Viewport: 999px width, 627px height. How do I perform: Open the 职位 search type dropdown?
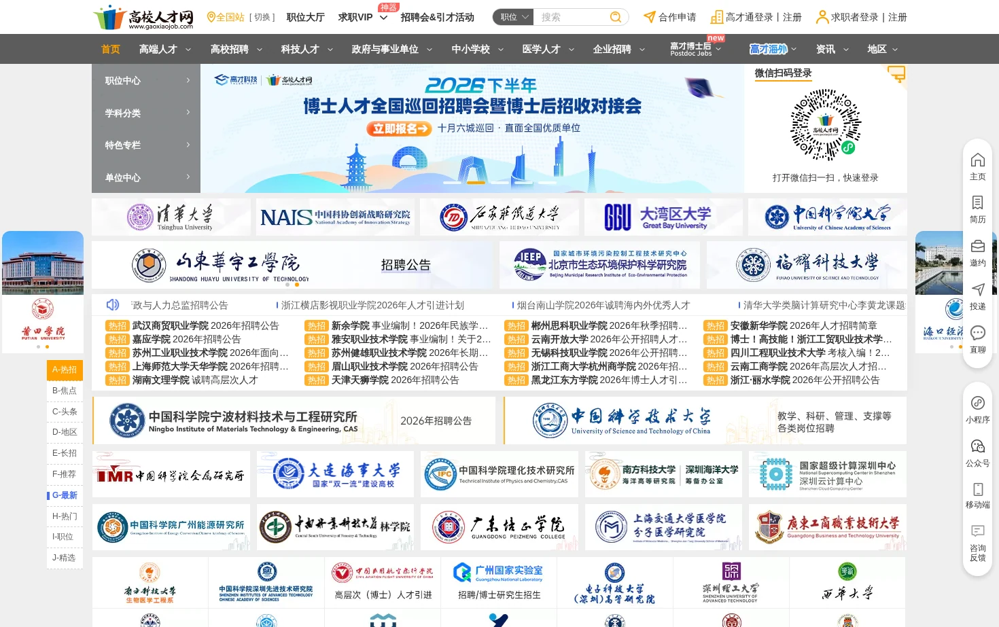coord(514,17)
